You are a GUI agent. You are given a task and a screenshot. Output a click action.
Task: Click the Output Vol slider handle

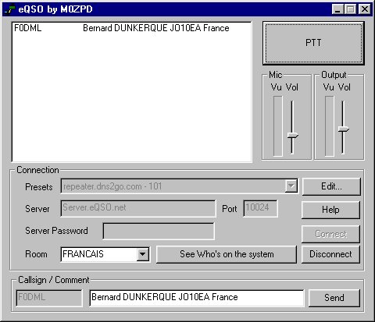tap(344, 129)
